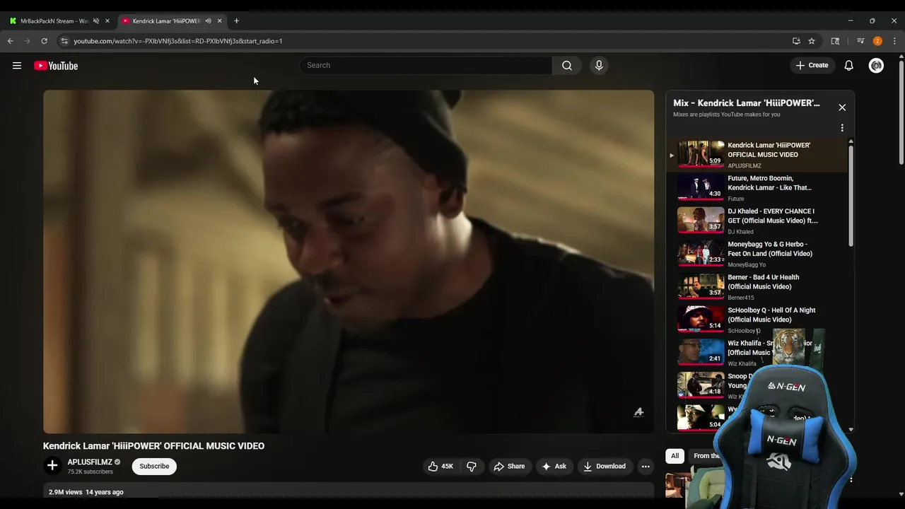Click the search magnifier button

click(567, 65)
